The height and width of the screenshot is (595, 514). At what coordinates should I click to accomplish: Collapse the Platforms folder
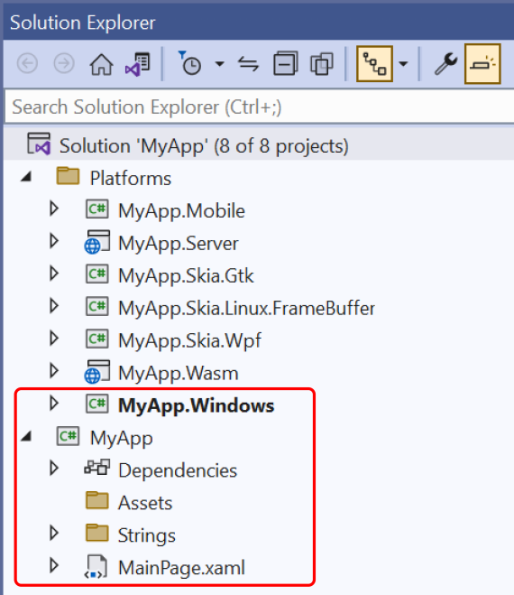(x=26, y=177)
